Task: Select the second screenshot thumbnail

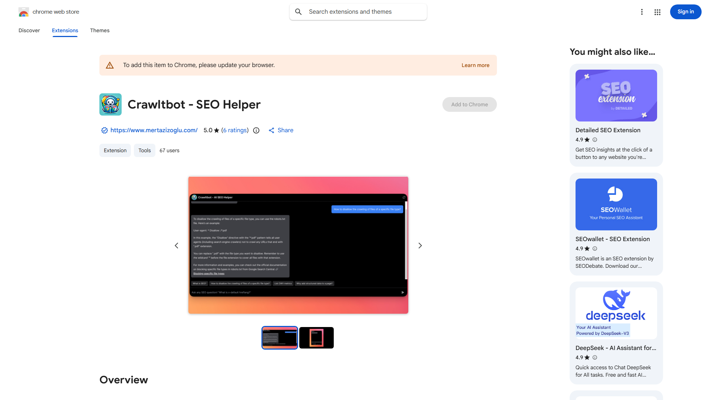Action: point(316,337)
